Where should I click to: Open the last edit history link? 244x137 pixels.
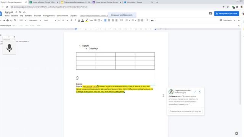pos(94,16)
